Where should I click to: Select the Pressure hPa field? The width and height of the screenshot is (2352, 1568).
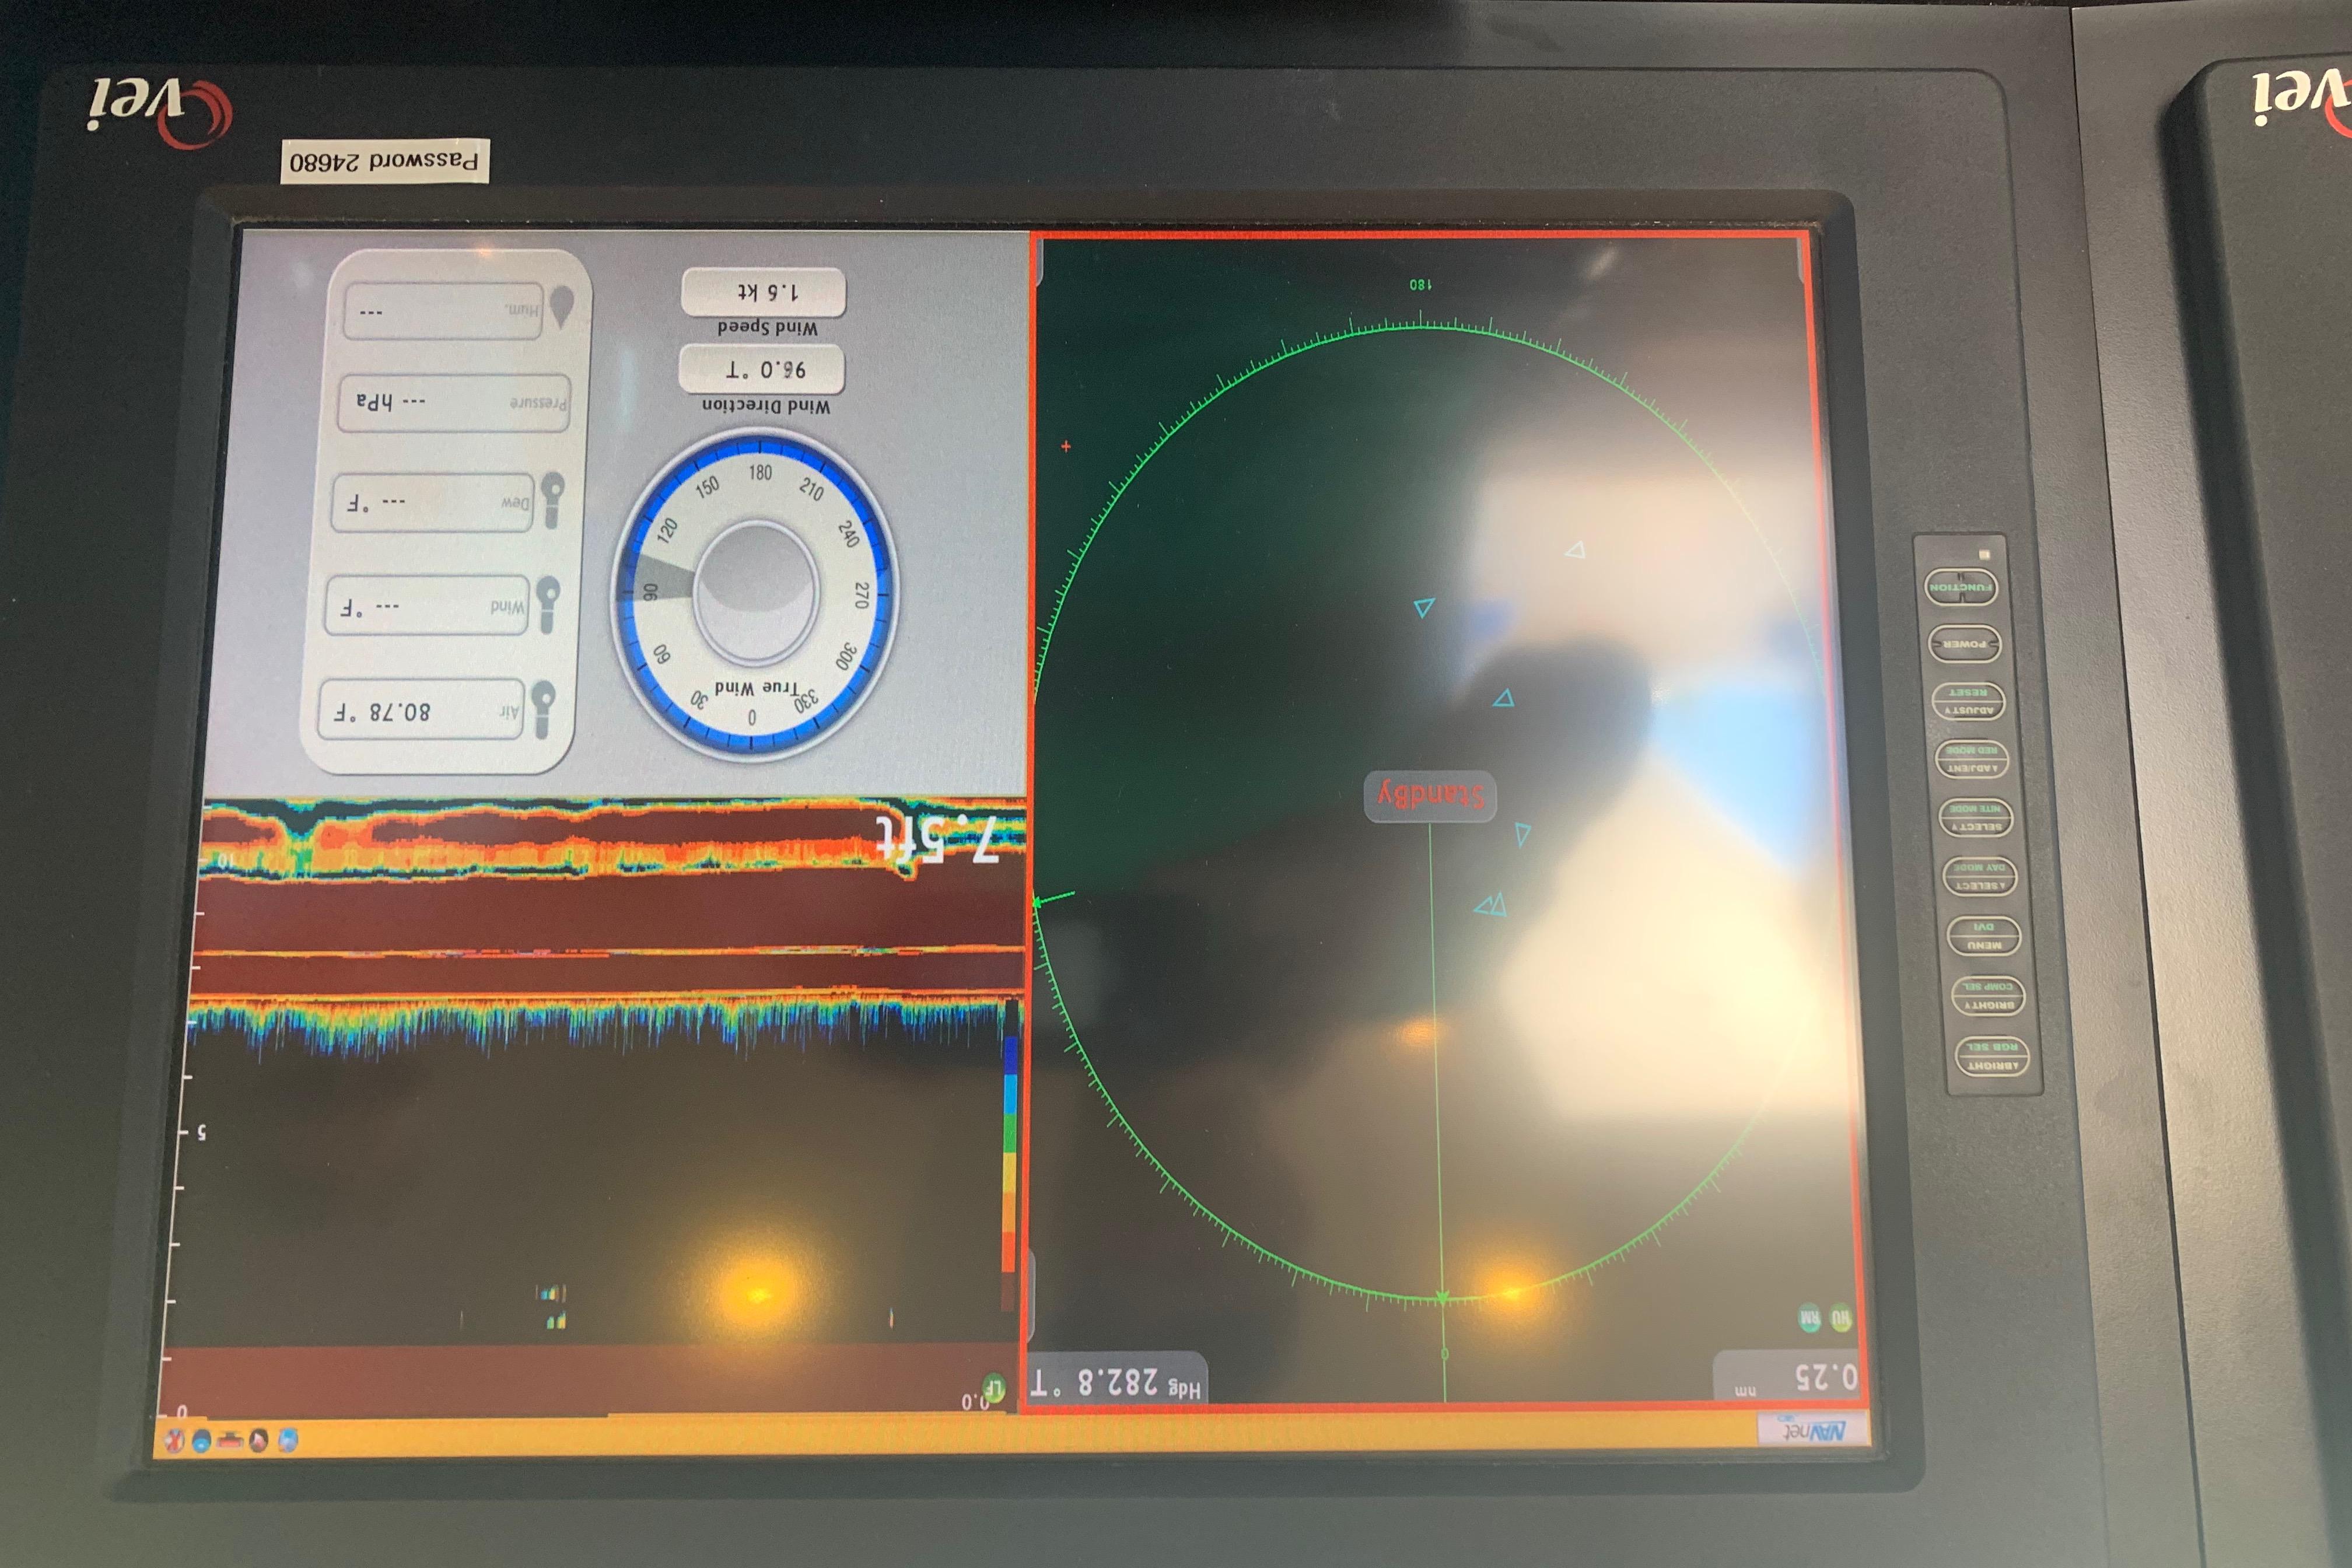coord(455,402)
